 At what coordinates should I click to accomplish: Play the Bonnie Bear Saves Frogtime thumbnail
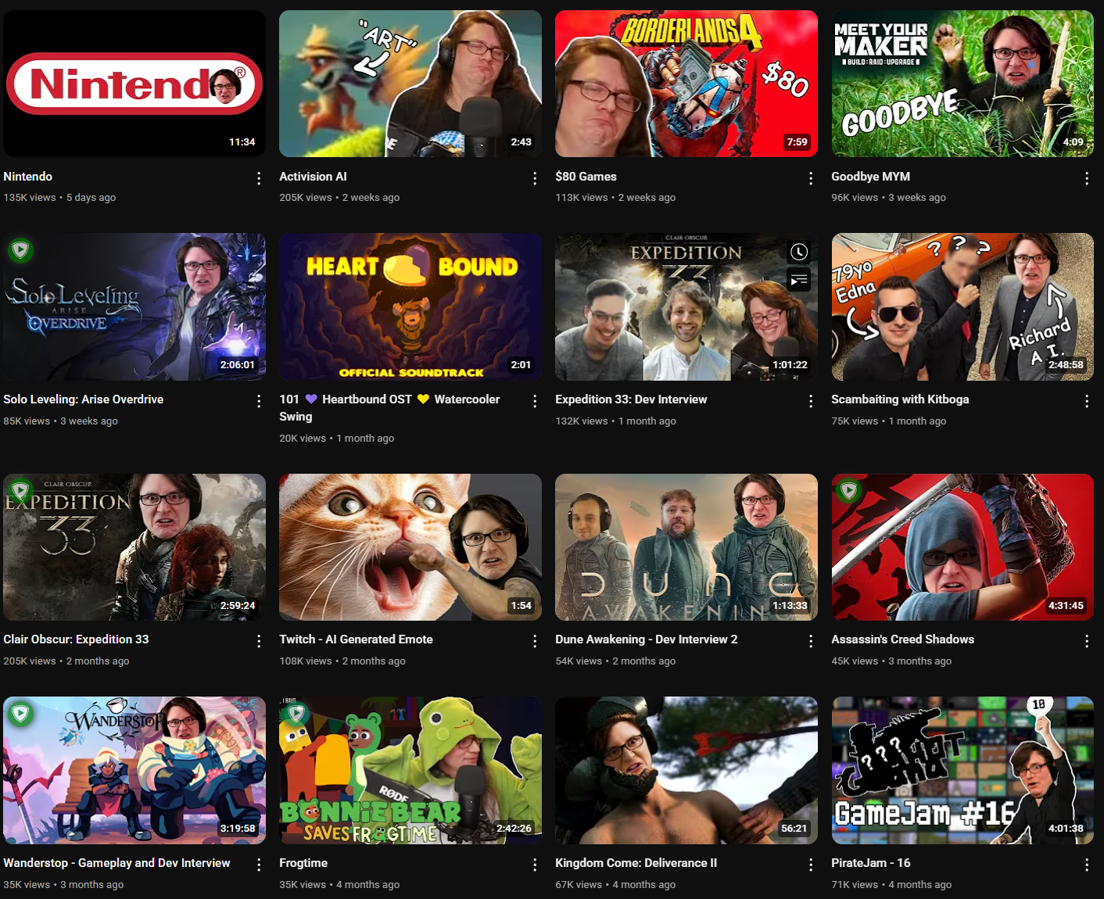[x=410, y=770]
